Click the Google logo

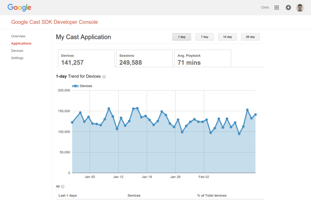click(x=19, y=7)
